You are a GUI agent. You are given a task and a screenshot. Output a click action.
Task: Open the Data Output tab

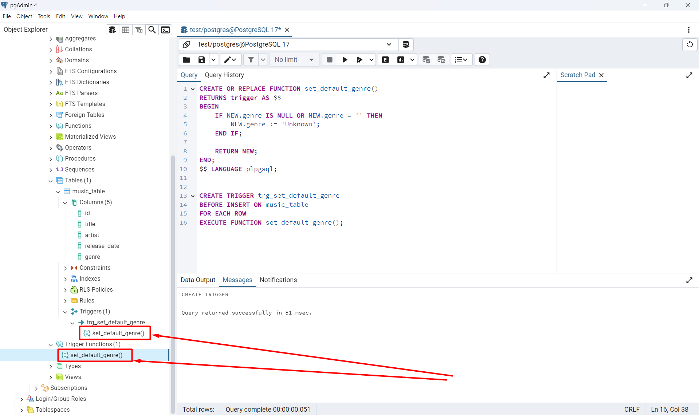tap(198, 280)
